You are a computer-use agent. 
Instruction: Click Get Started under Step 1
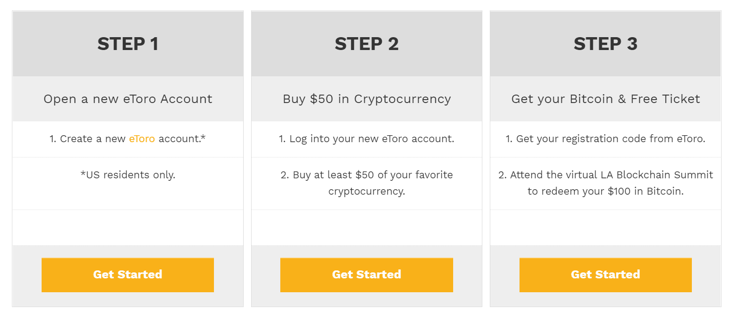click(128, 275)
